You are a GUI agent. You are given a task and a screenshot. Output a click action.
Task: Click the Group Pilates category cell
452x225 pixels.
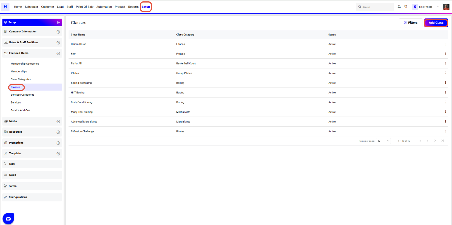tap(184, 73)
